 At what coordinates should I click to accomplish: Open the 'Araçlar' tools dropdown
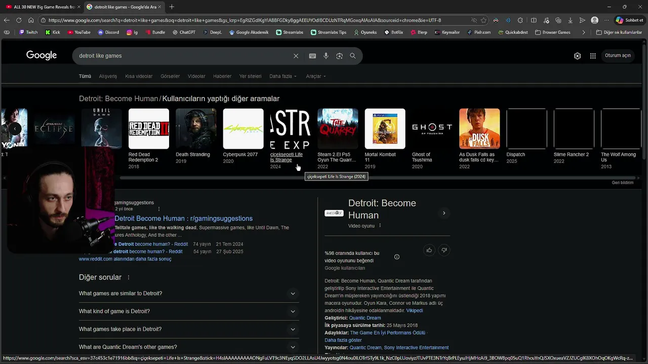pyautogui.click(x=316, y=76)
